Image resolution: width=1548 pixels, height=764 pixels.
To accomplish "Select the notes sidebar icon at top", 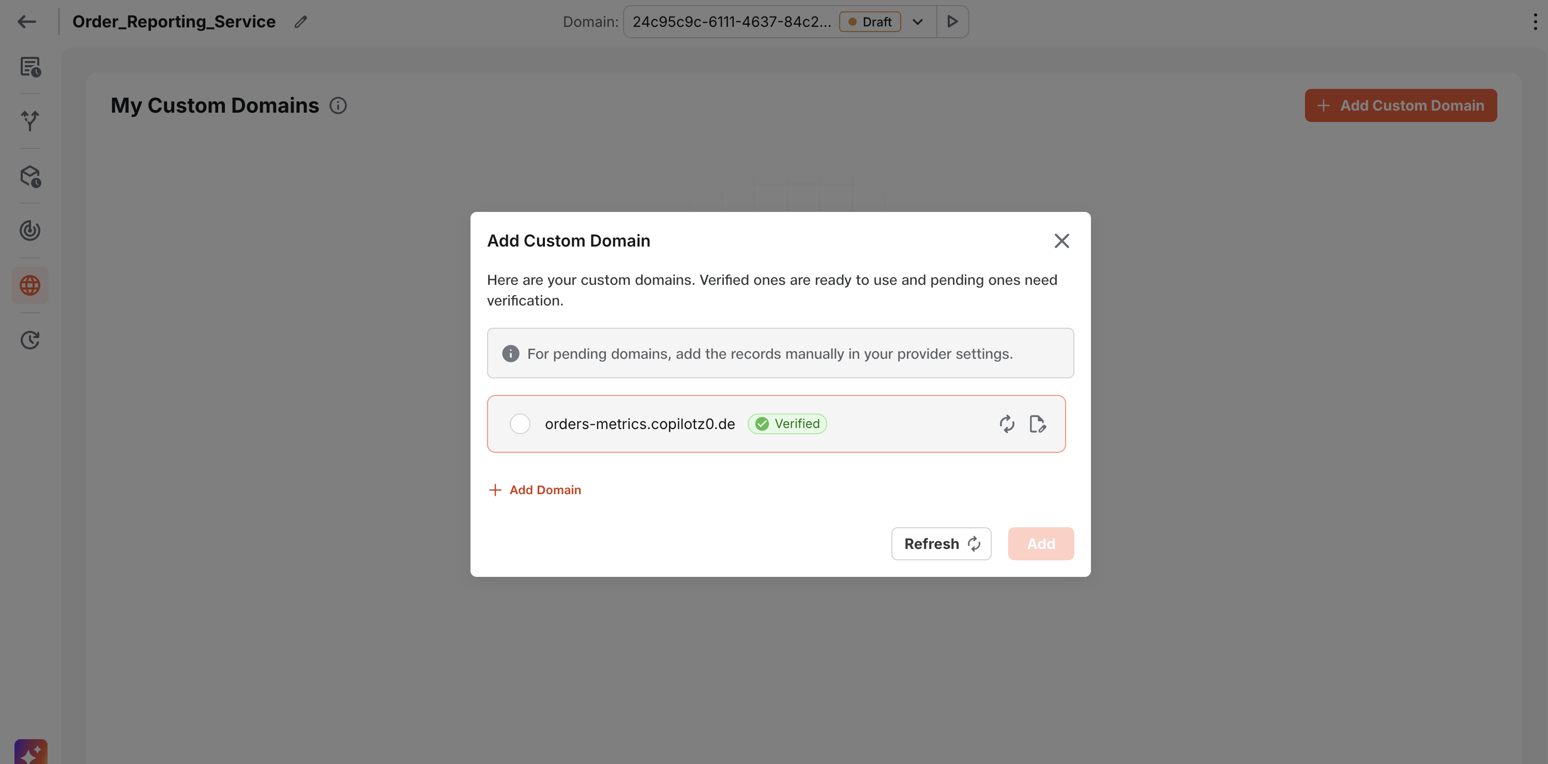I will pyautogui.click(x=29, y=67).
